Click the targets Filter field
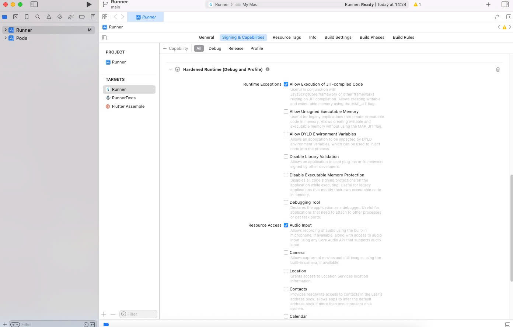513x327 pixels. [x=138, y=314]
